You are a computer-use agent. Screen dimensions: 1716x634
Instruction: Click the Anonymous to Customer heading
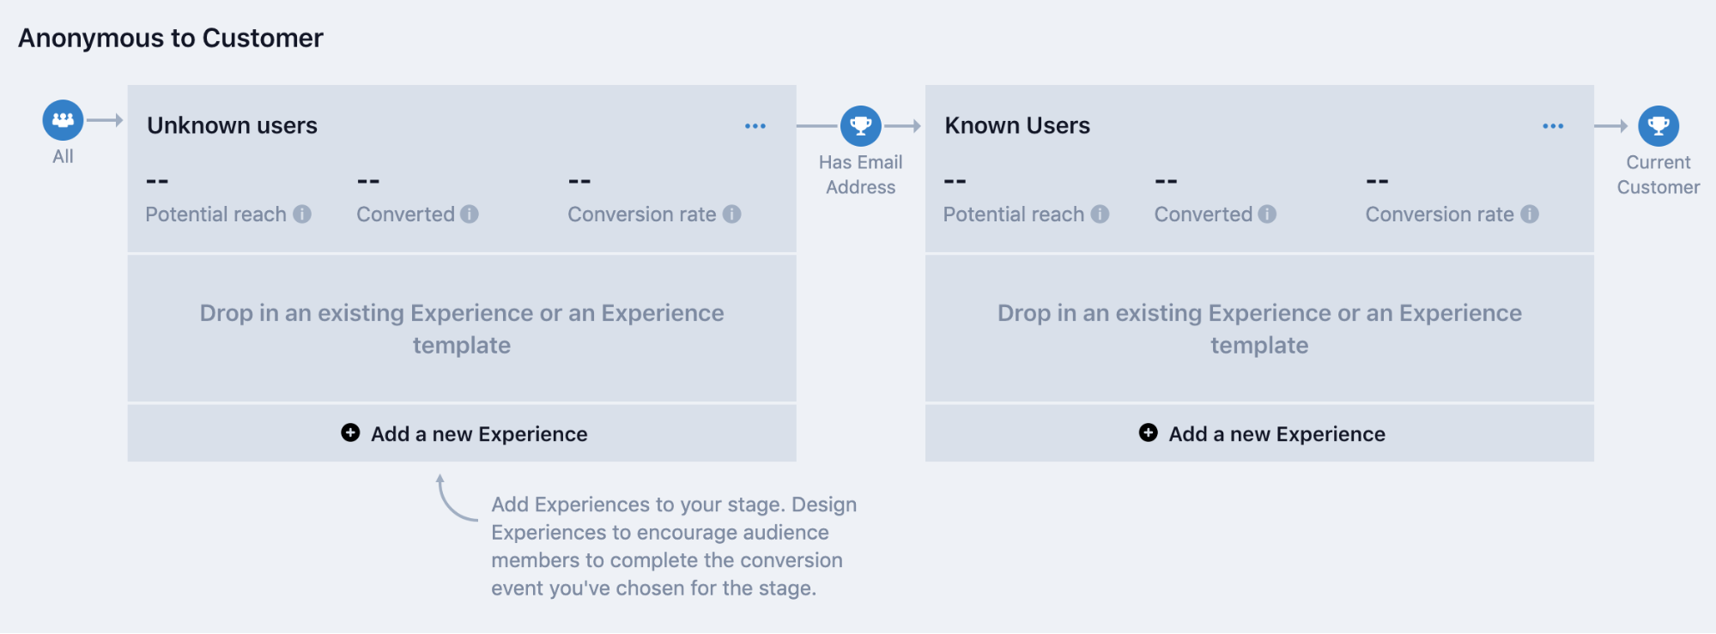click(x=171, y=38)
